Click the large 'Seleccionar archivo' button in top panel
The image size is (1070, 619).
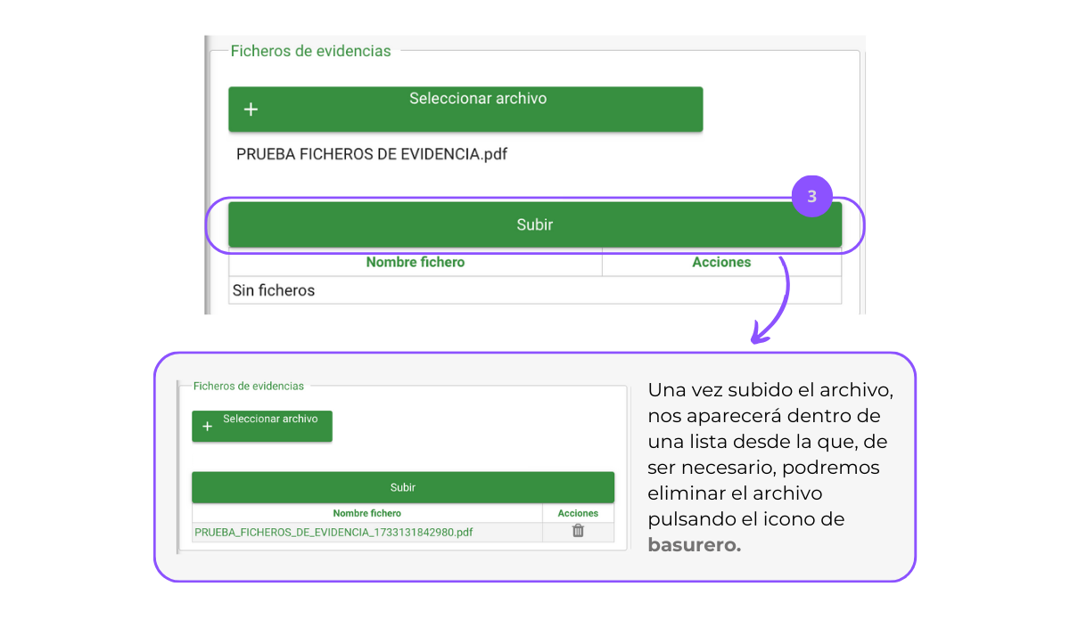465,109
